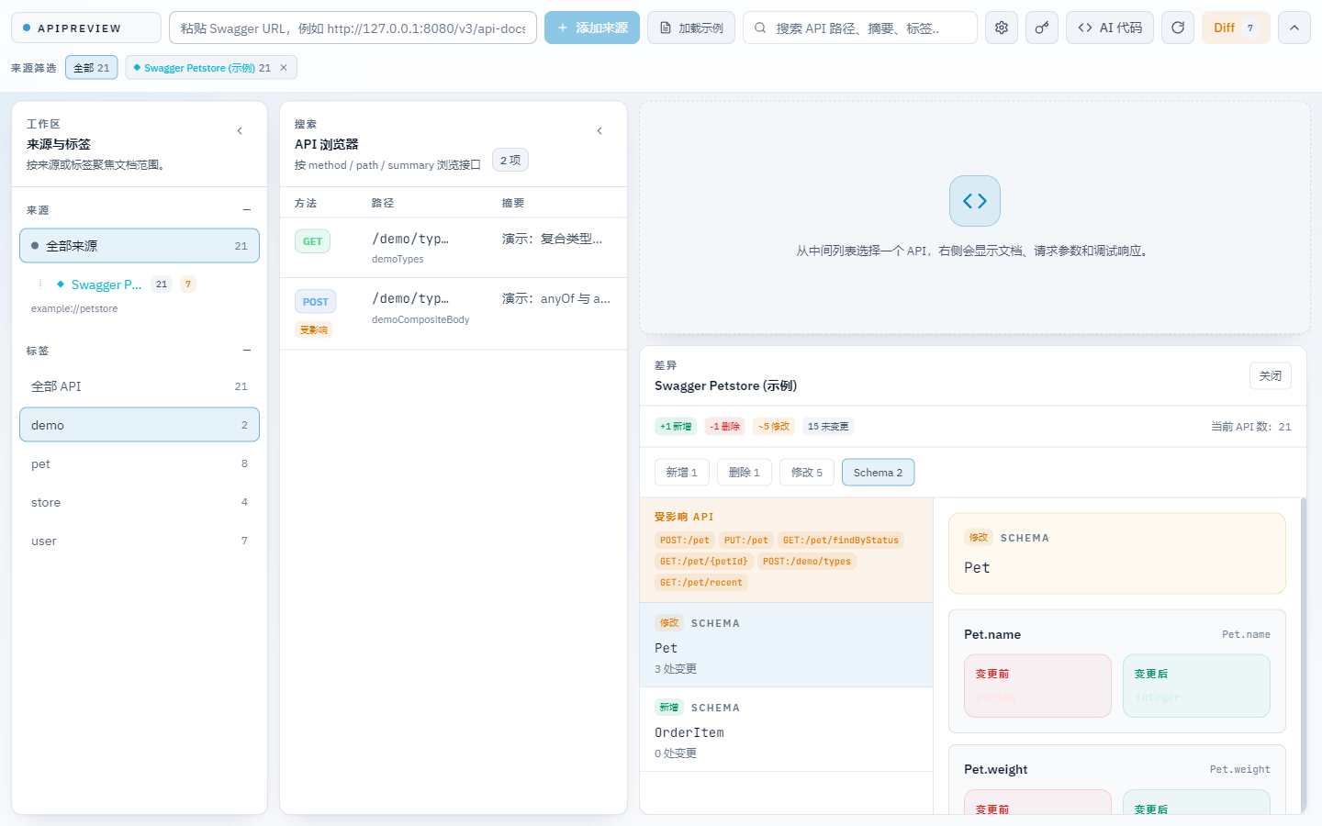Open the AI 代码 button
This screenshot has width=1322, height=826.
pyautogui.click(x=1110, y=28)
